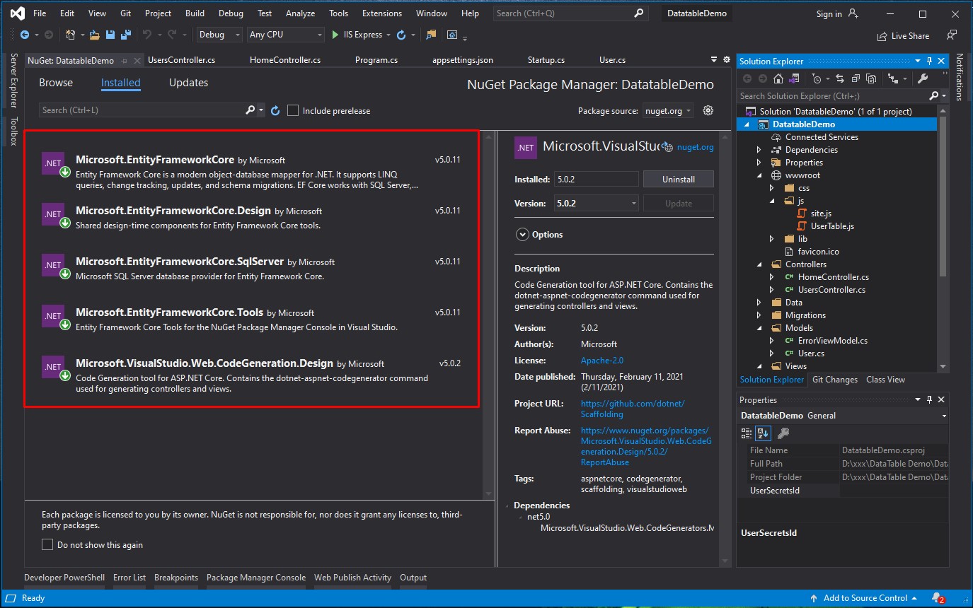Click Collapse All in Solution Explorer toolbar

tap(856, 79)
